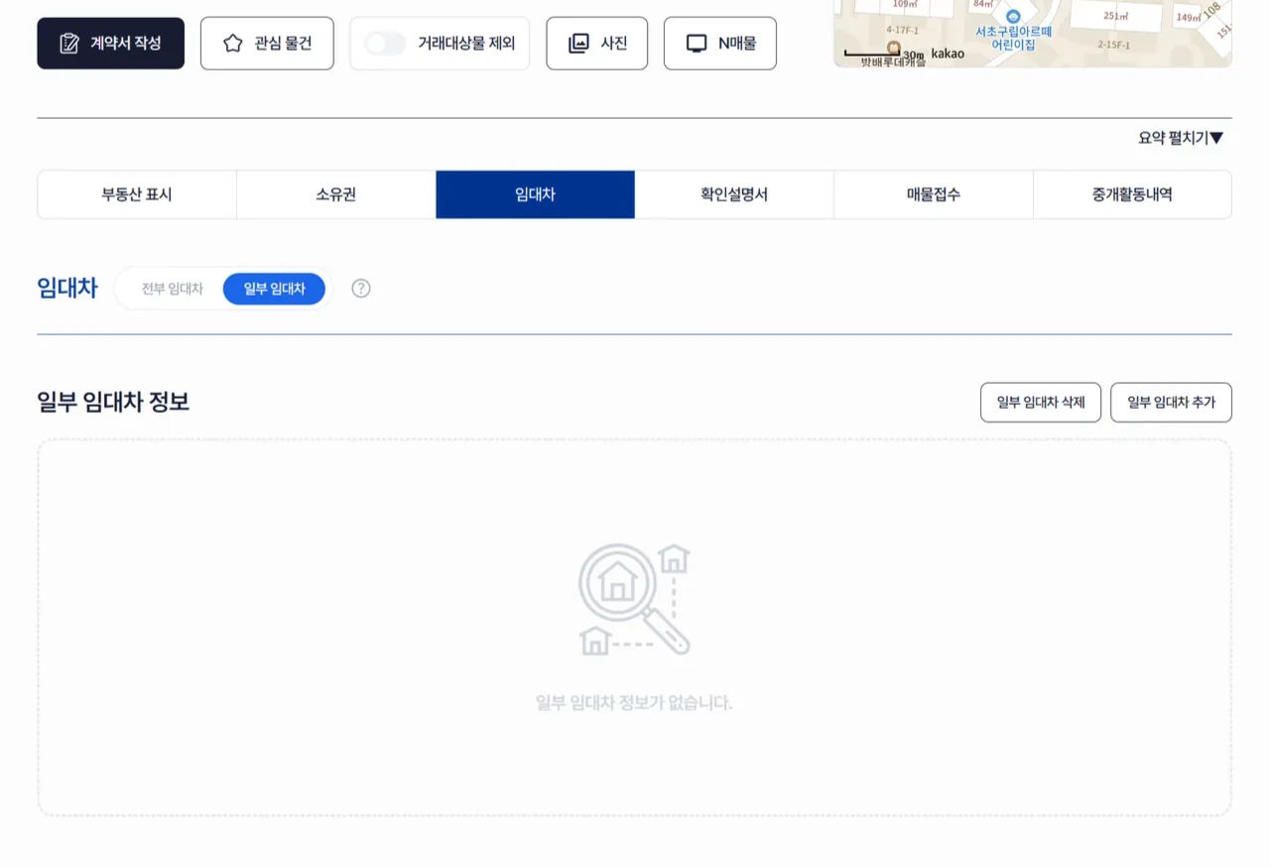
Task: Expand summary with 요약 펼치기
Action: point(1181,138)
